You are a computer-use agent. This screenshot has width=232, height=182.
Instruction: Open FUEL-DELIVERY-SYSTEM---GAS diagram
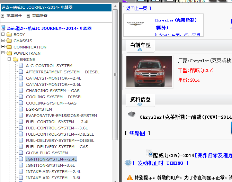[57, 146]
